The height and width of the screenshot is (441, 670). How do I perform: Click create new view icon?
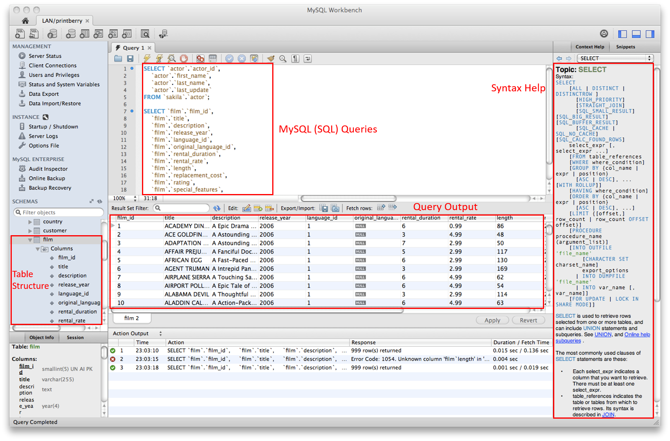click(98, 34)
